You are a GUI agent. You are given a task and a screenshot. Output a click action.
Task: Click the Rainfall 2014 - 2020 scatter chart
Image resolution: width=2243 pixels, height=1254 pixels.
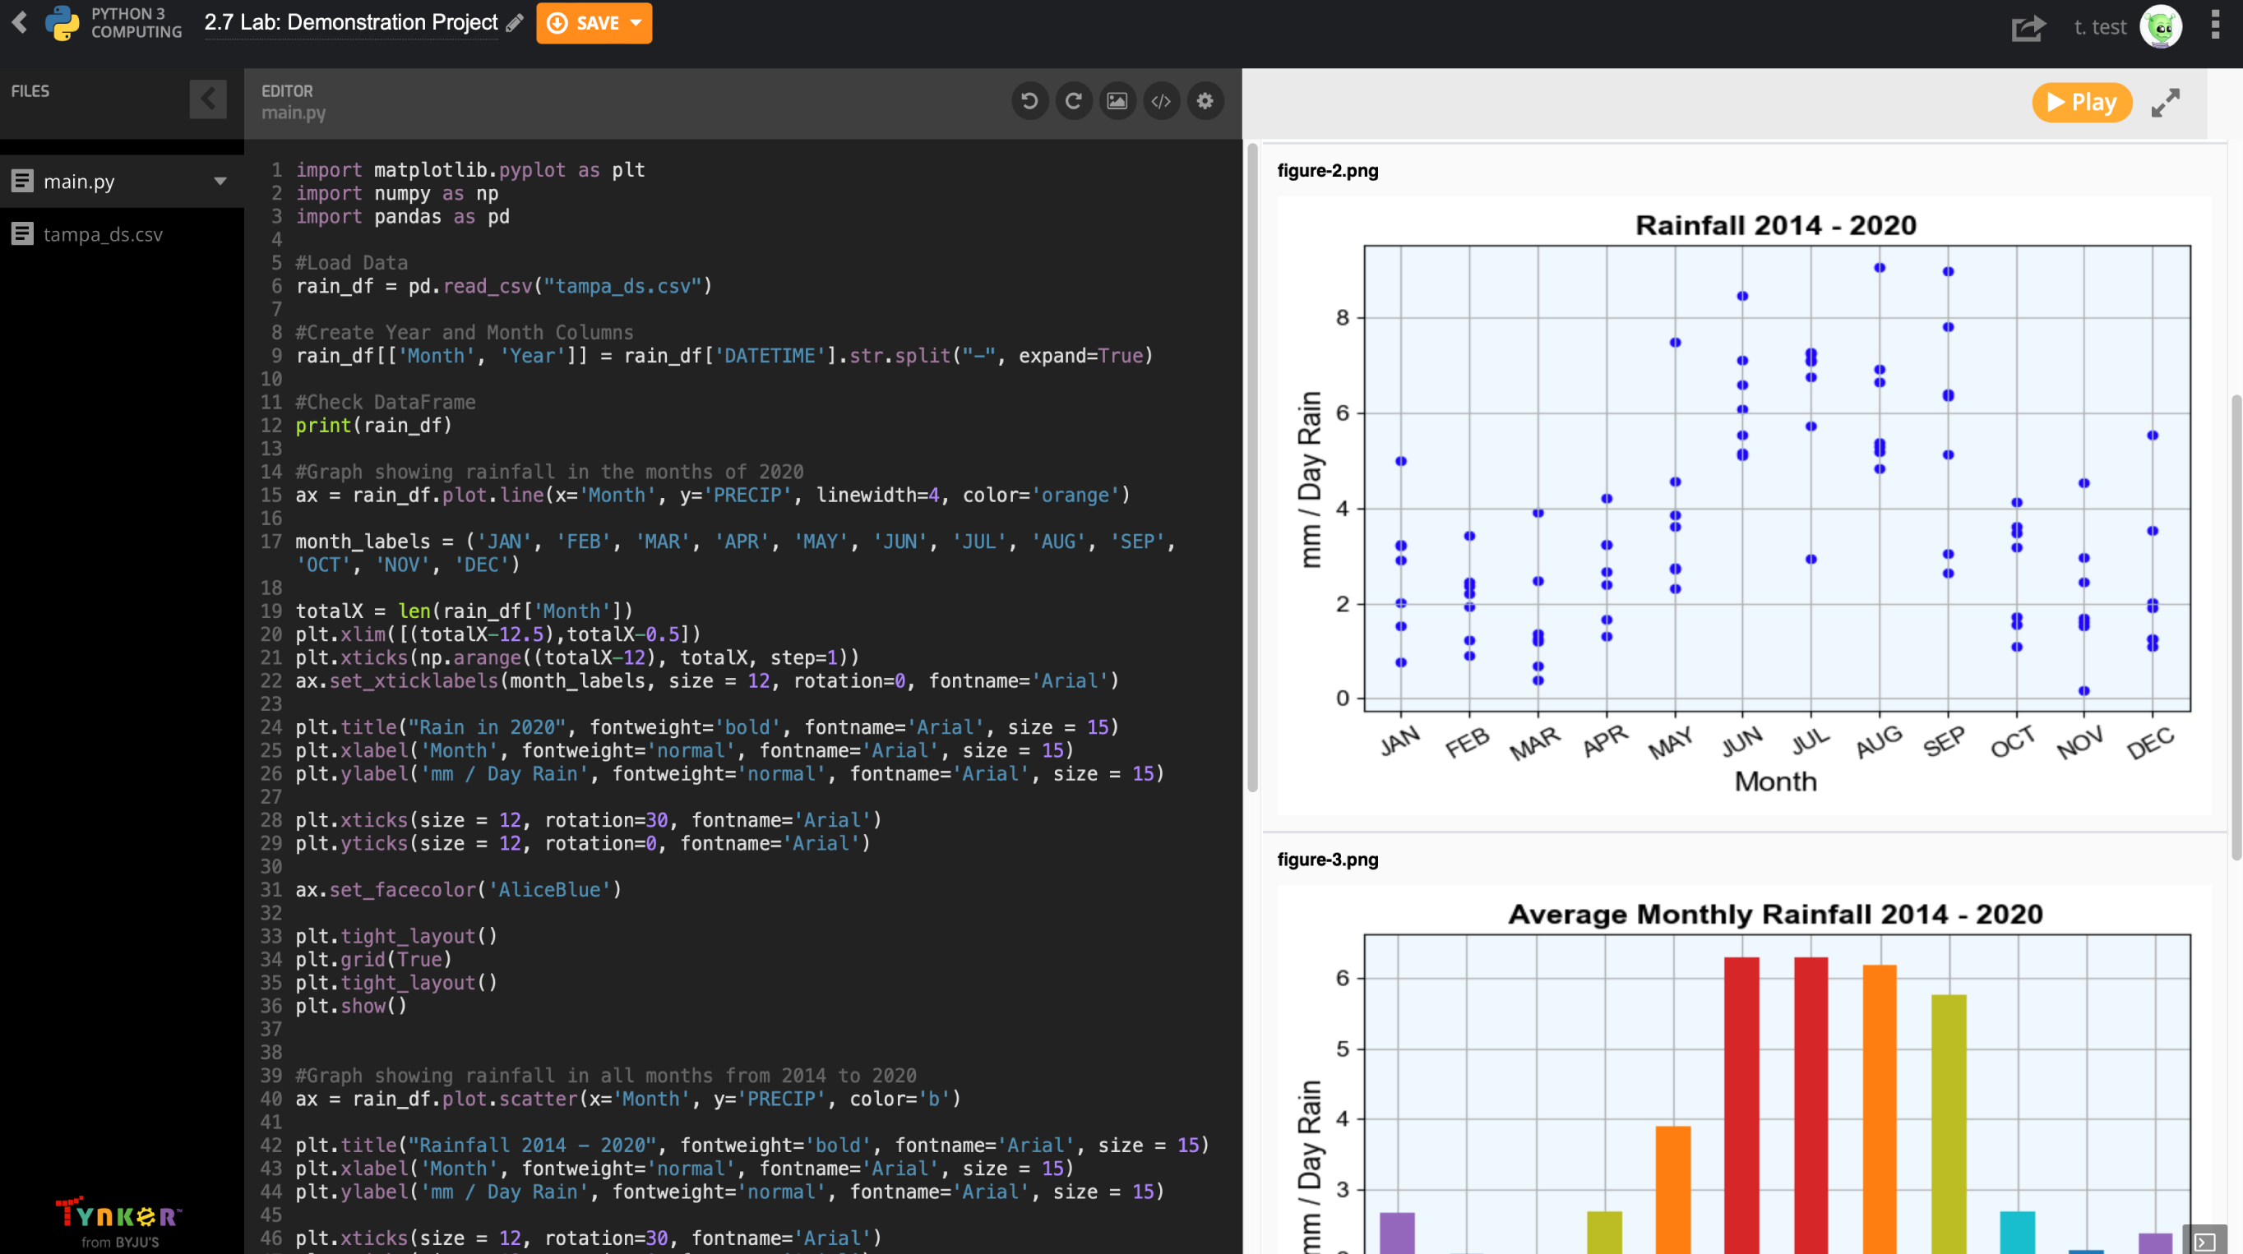[x=1744, y=505]
